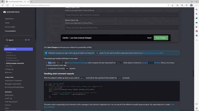This screenshot has width=199, height=111.
Task: Open the tab actions icon left of the tab
Action: (x=2, y=2)
